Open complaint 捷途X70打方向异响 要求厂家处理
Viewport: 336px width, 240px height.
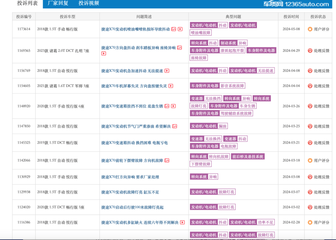point(130,177)
